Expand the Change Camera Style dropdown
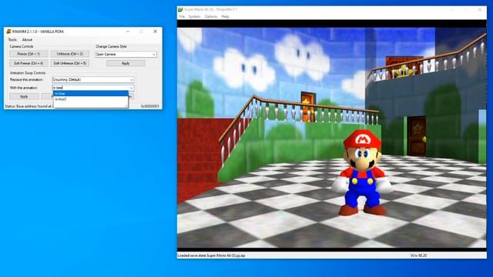493x277 pixels. [154, 55]
